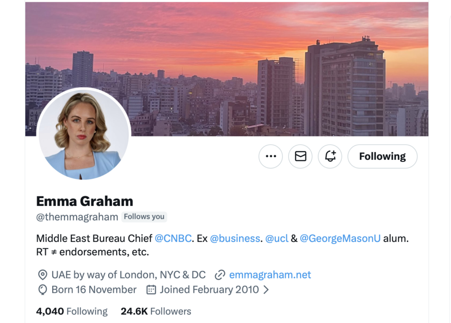Click the Following button
This screenshot has width=451, height=323.
tap(382, 156)
